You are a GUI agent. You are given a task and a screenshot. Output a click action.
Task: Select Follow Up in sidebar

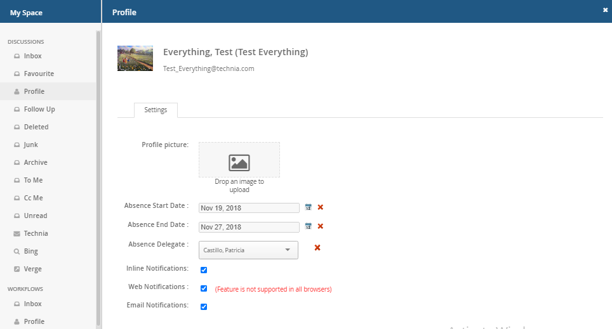[x=39, y=109]
